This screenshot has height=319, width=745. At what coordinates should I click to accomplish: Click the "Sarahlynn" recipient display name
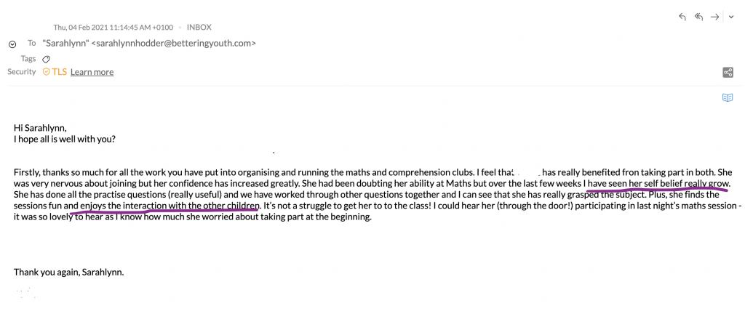coord(65,43)
